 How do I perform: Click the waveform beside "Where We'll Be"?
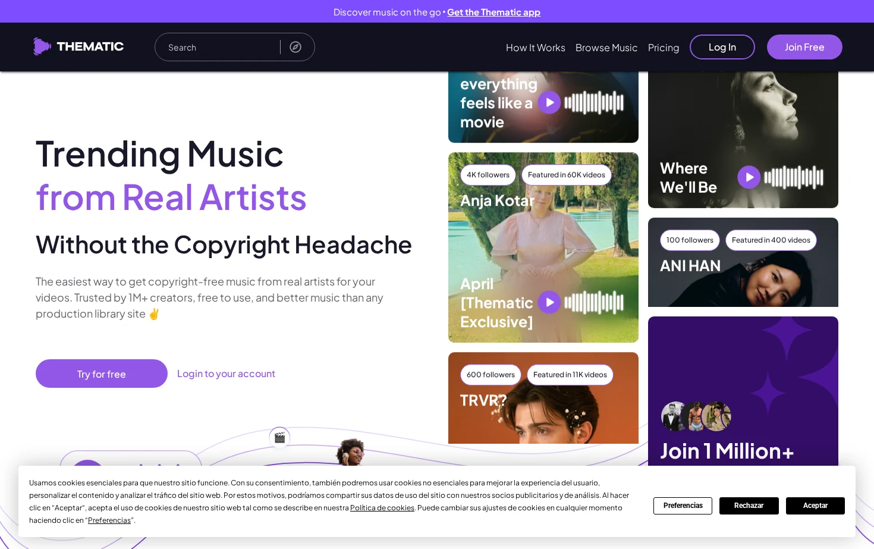794,177
